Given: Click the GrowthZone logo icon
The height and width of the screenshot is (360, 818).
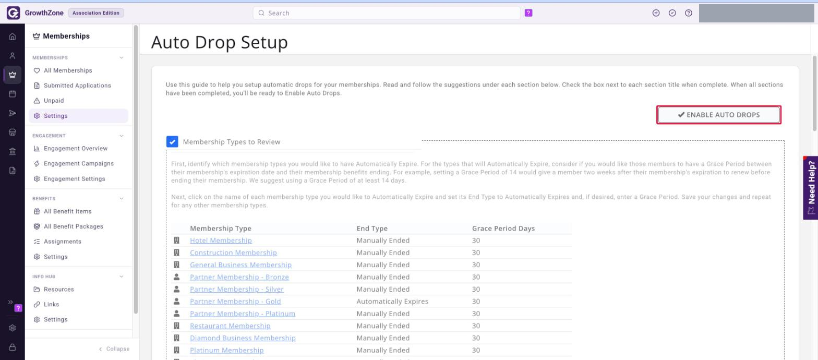Looking at the screenshot, I should tap(13, 13).
